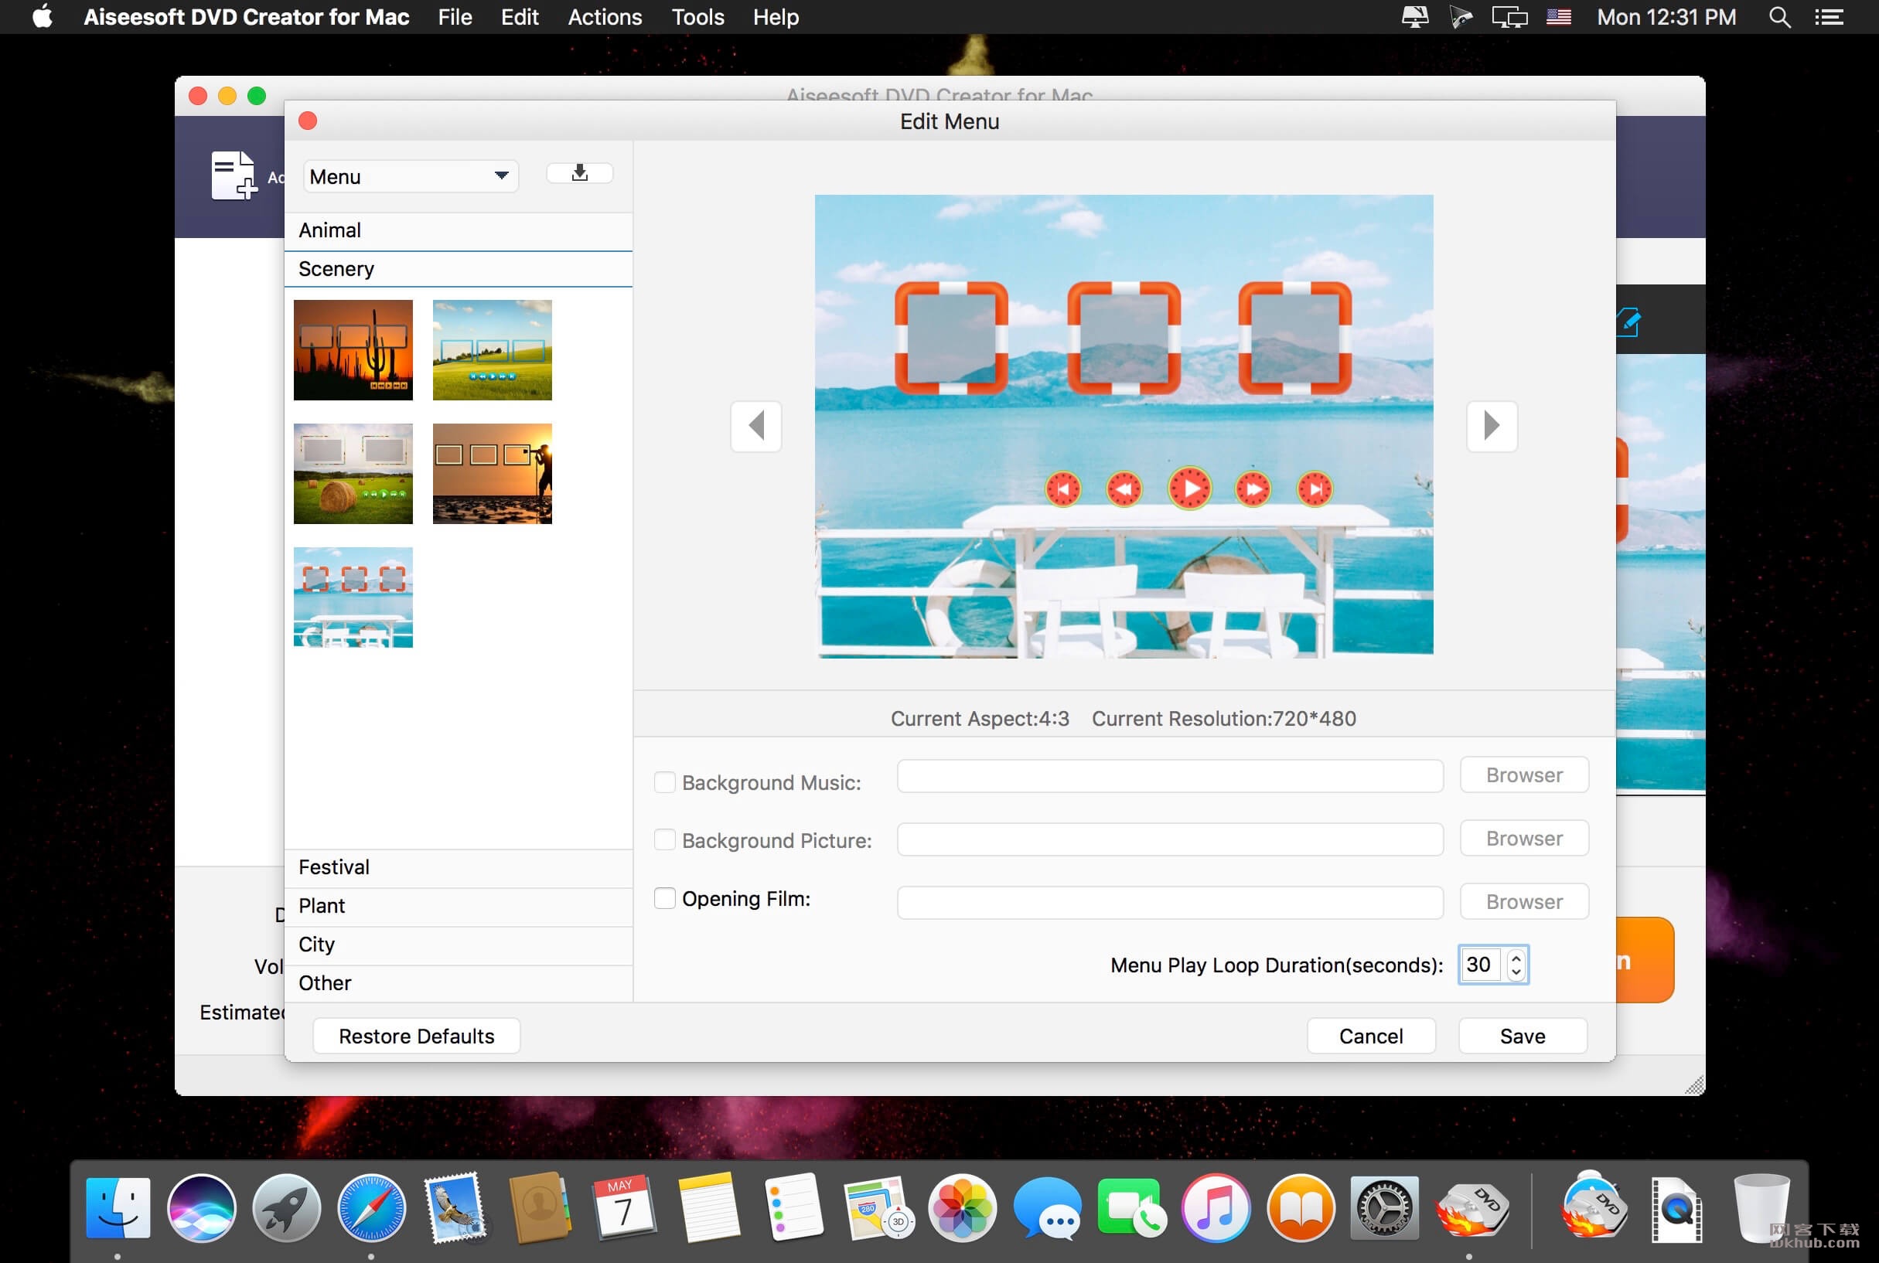This screenshot has width=1879, height=1263.
Task: Expand the Other template category
Action: coord(458,983)
